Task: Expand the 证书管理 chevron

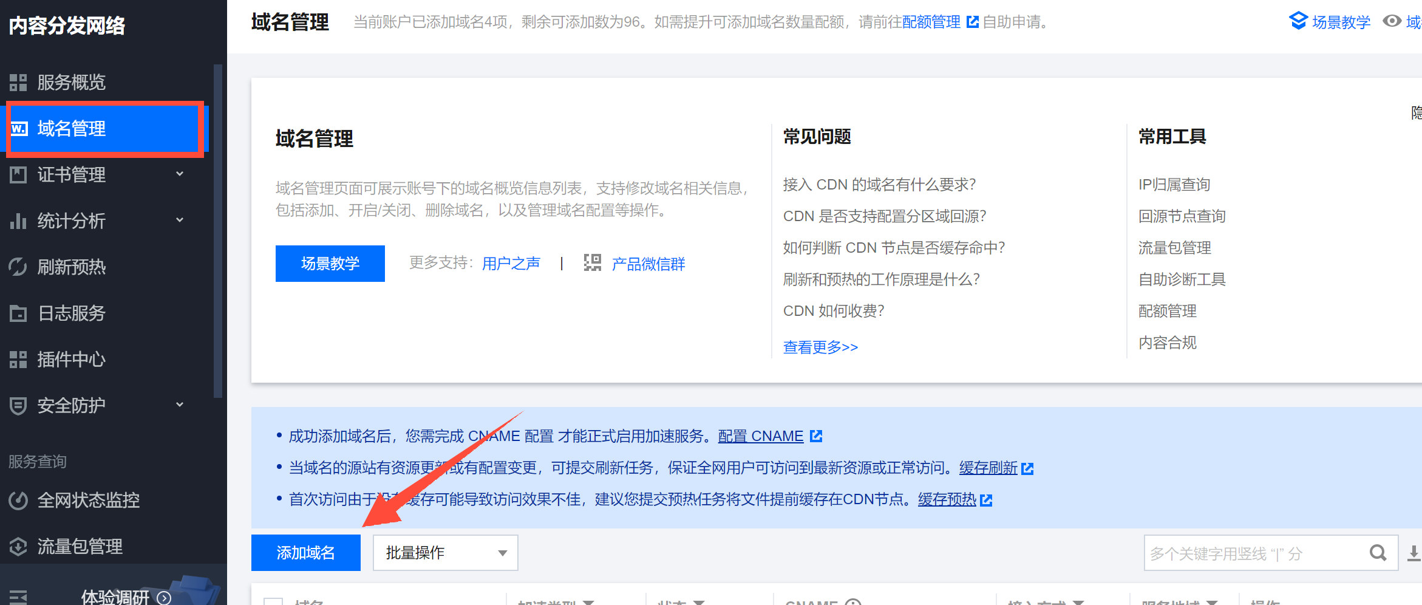Action: pyautogui.click(x=180, y=174)
